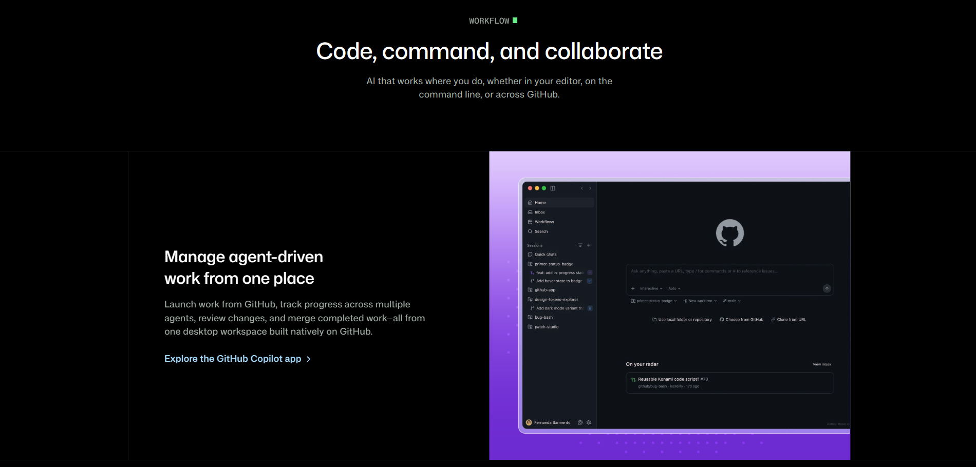Open the Add dark mode variant session

560,308
